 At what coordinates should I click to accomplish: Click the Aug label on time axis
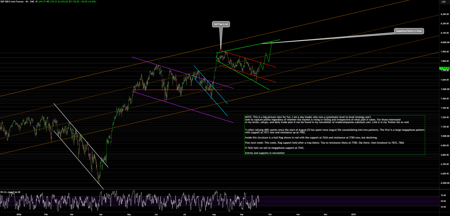coord(214,214)
